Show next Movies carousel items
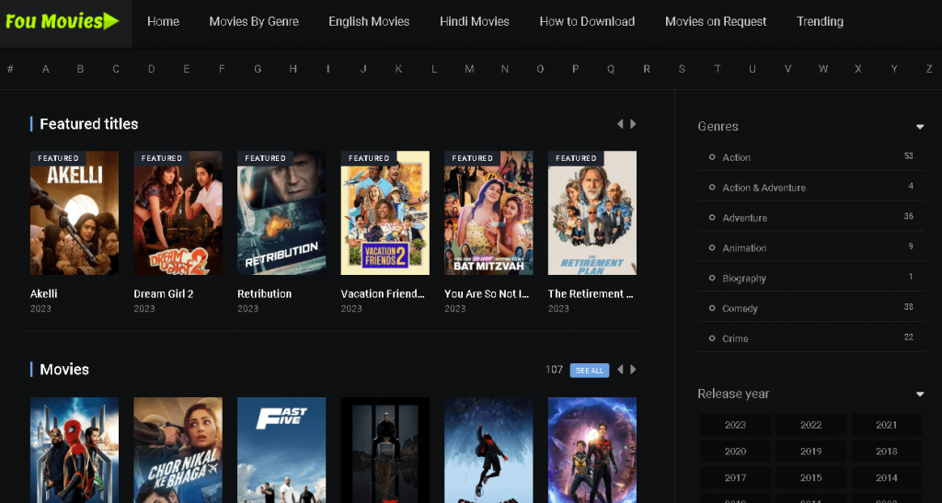The width and height of the screenshot is (942, 503). tap(633, 370)
